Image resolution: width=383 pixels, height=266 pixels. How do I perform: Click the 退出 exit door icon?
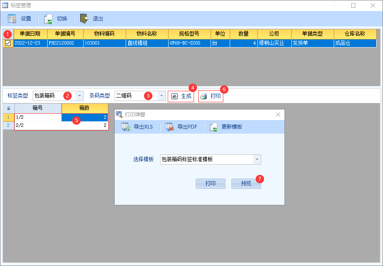click(84, 19)
